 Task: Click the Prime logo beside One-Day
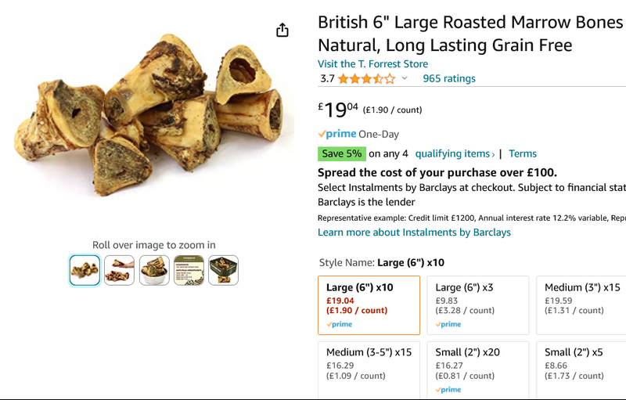(x=337, y=134)
